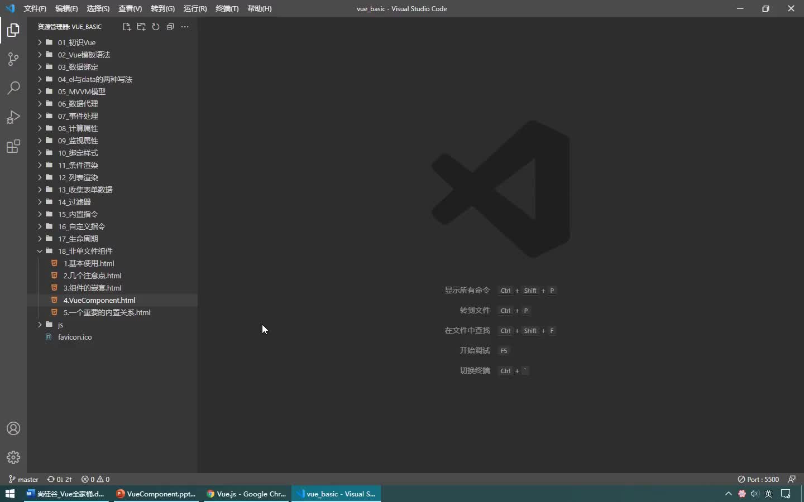Expand the 01_初识Vue folder
Viewport: 804px width, 502px height.
(112, 42)
